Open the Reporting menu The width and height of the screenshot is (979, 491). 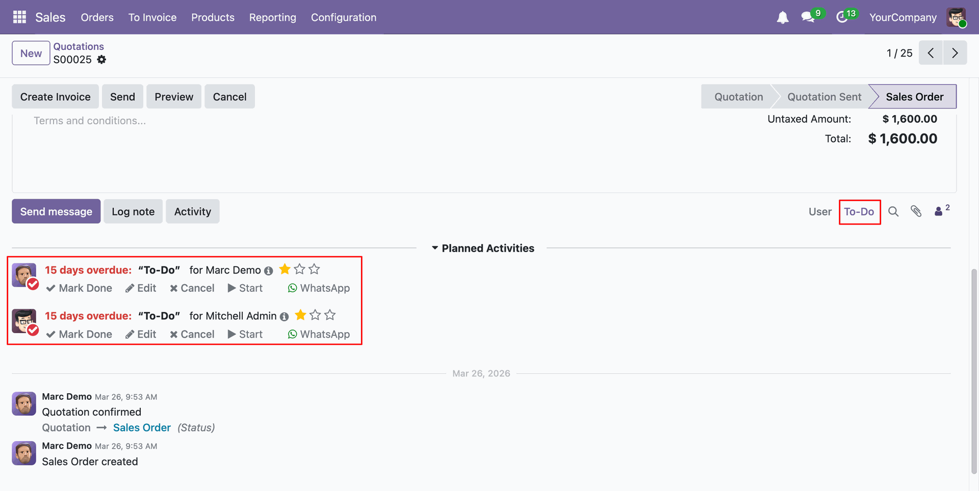273,17
